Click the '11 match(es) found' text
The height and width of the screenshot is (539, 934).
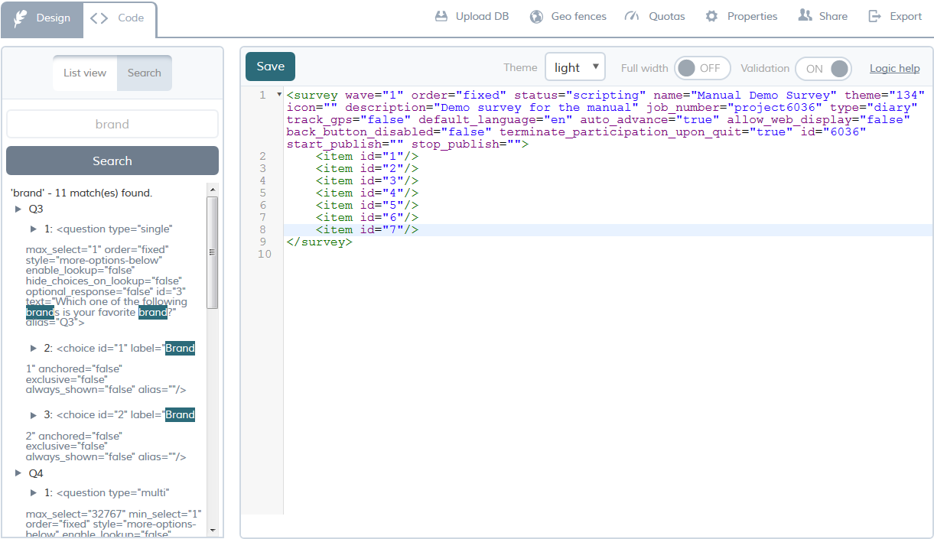pos(103,193)
